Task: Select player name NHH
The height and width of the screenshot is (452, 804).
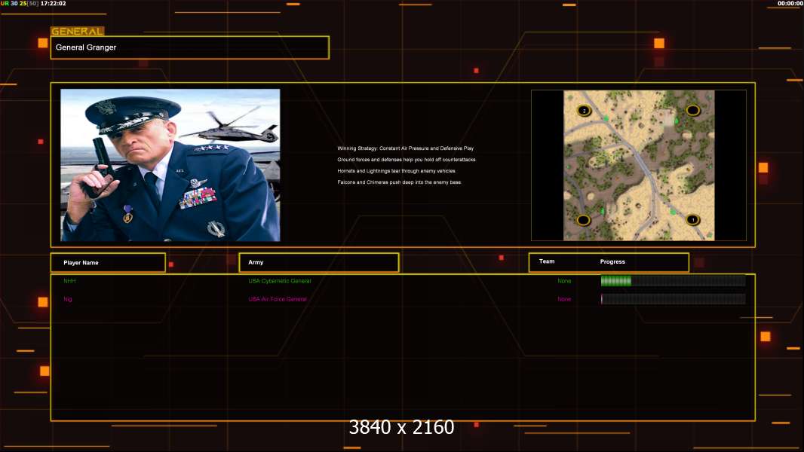Action: [69, 281]
